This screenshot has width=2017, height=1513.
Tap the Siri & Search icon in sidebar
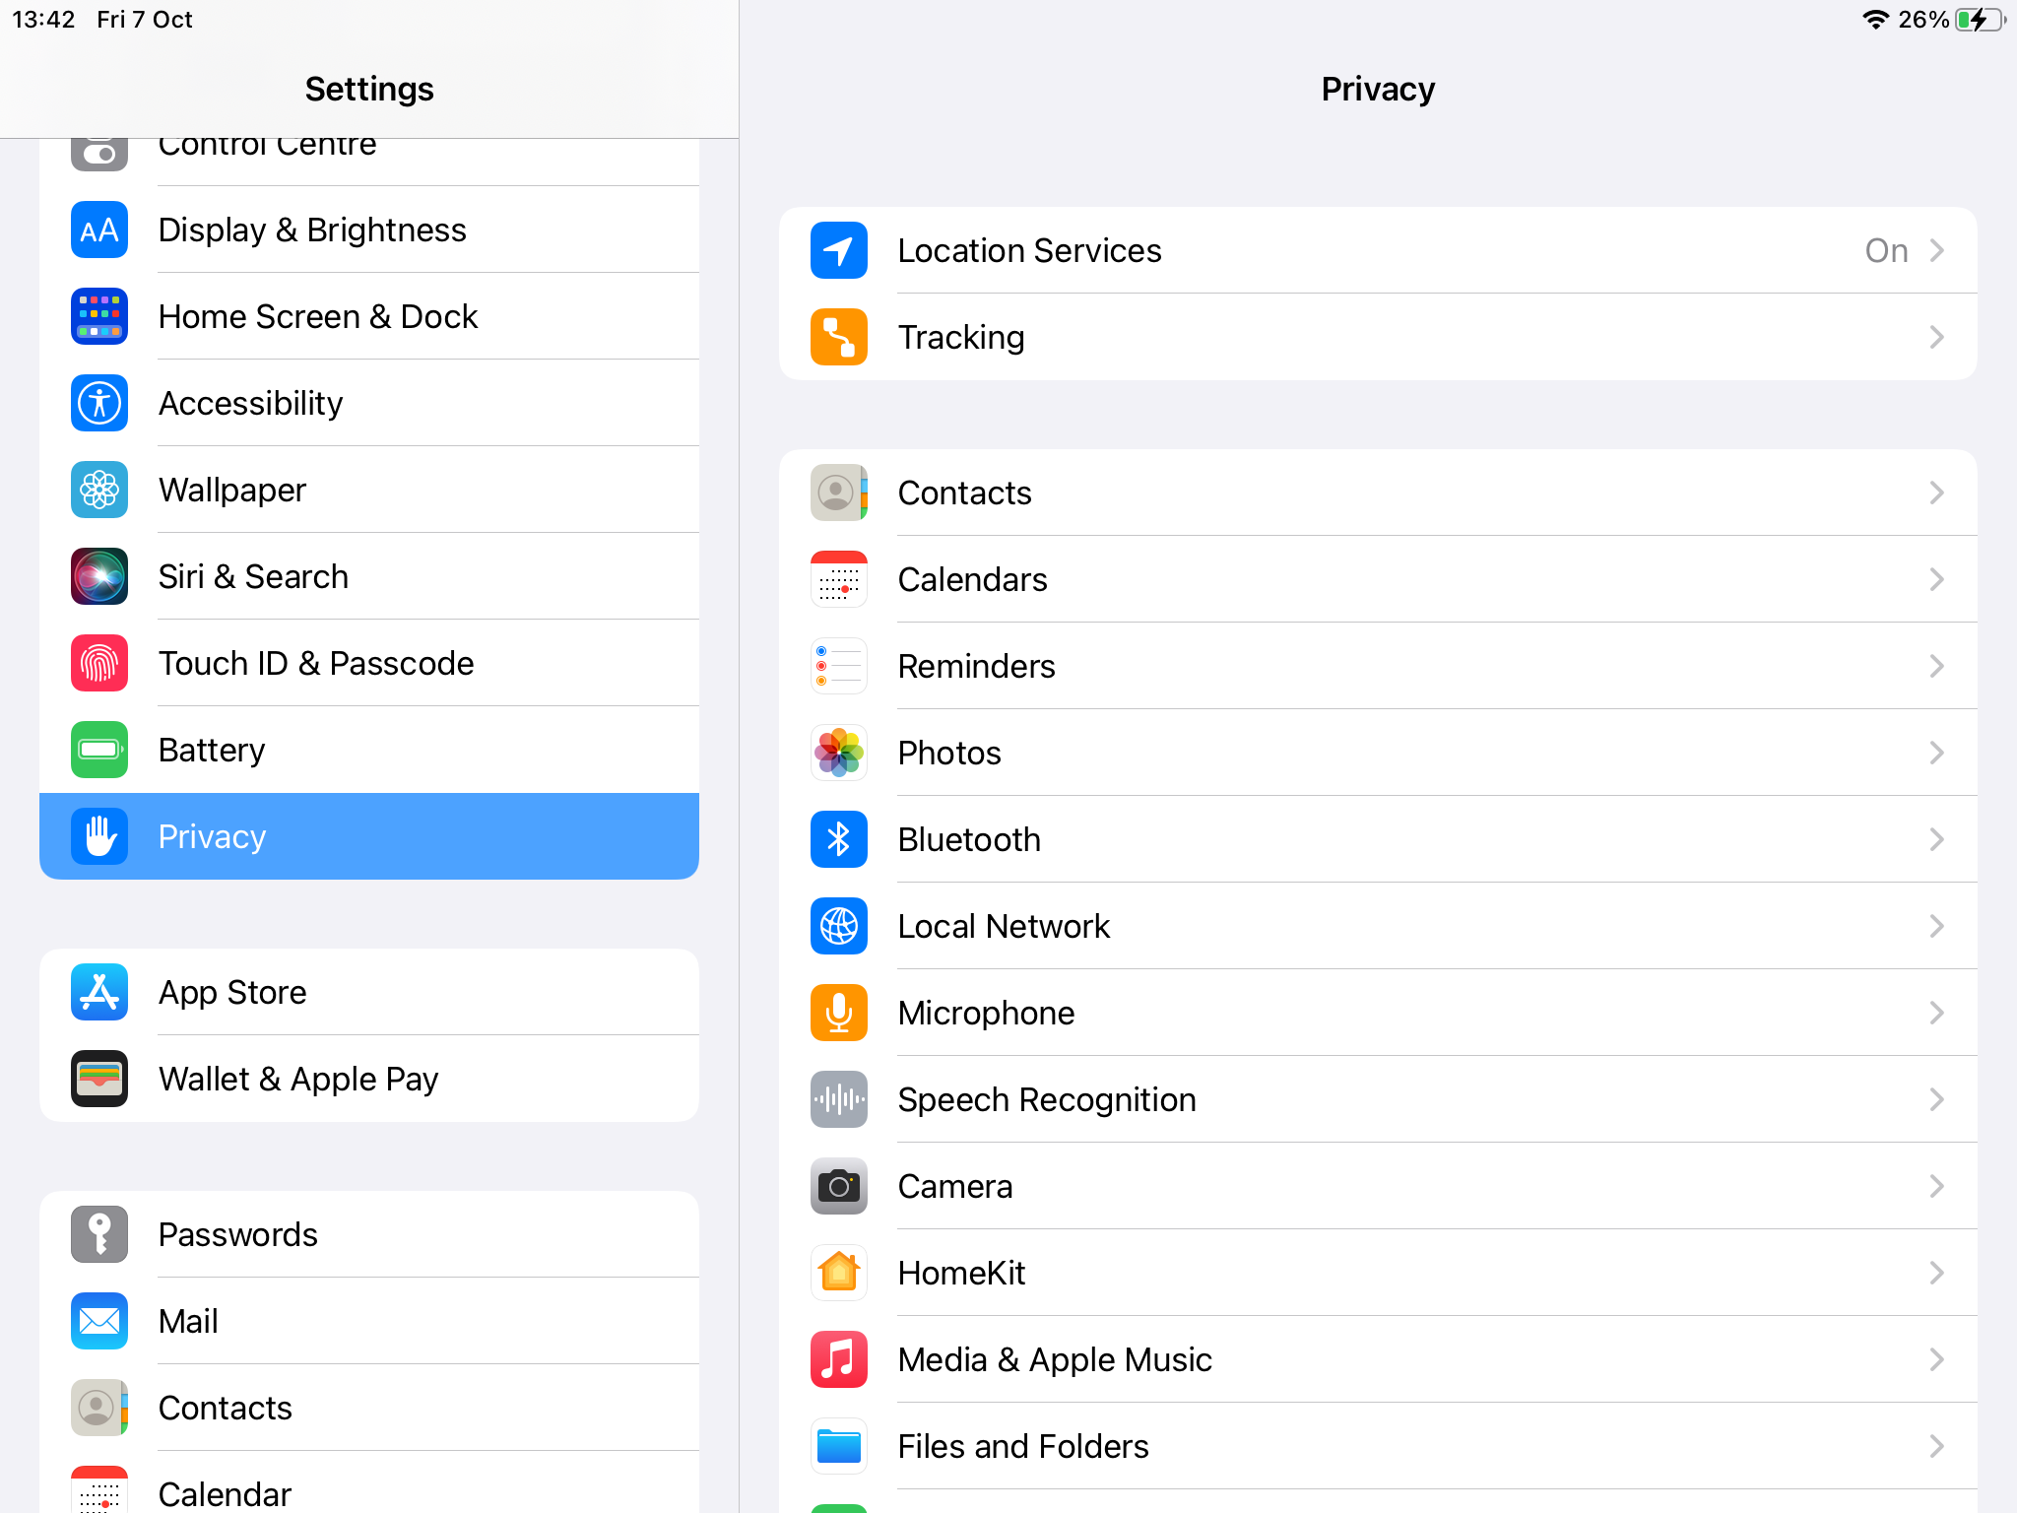[99, 576]
